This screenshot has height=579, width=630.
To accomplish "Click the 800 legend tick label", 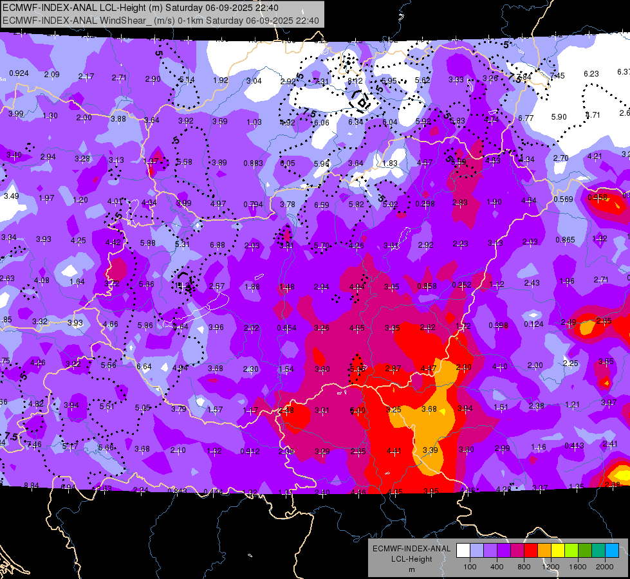I will click(524, 567).
